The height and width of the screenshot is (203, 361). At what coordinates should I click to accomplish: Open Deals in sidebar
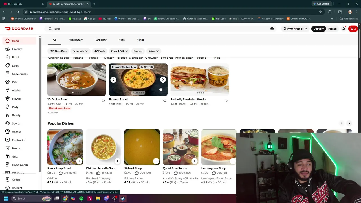pyautogui.click(x=20, y=66)
